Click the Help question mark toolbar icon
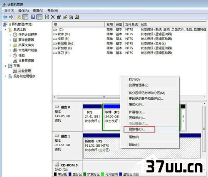The width and height of the screenshot is (208, 177). 33,17
